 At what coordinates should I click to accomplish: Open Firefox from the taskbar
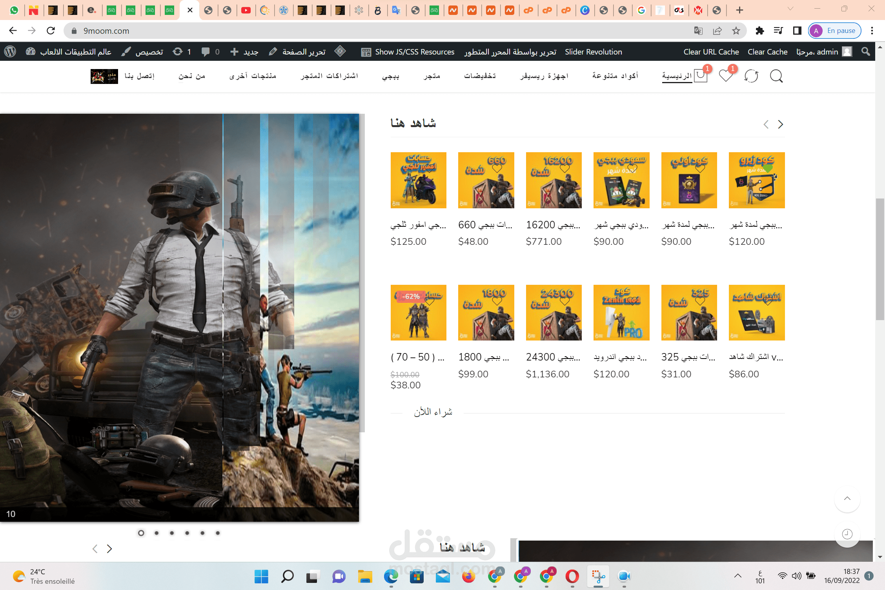[x=468, y=576]
